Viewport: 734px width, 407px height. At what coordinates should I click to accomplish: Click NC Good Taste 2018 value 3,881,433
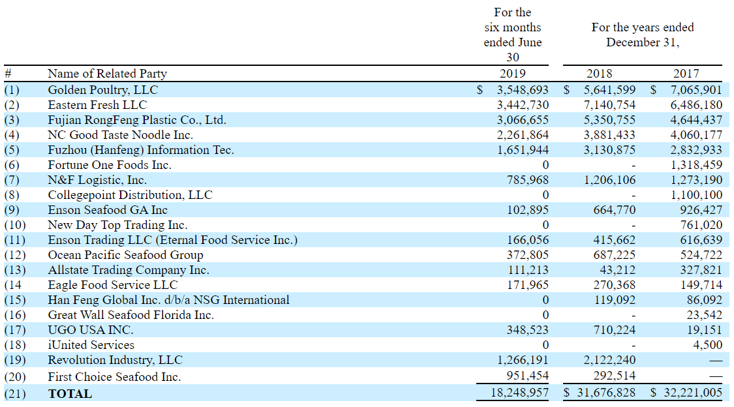pos(609,135)
